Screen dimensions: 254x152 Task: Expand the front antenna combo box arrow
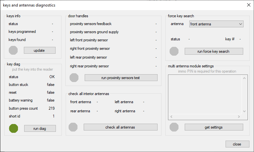click(x=241, y=24)
